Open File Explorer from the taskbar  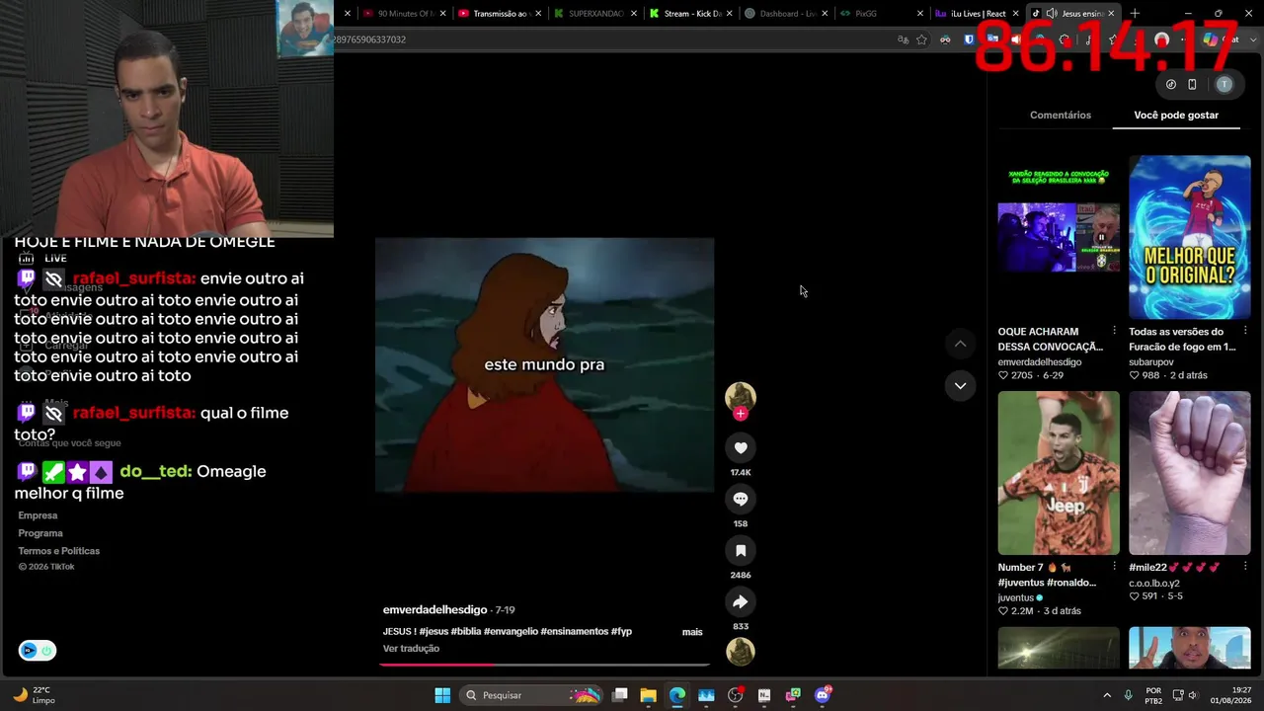click(x=648, y=695)
